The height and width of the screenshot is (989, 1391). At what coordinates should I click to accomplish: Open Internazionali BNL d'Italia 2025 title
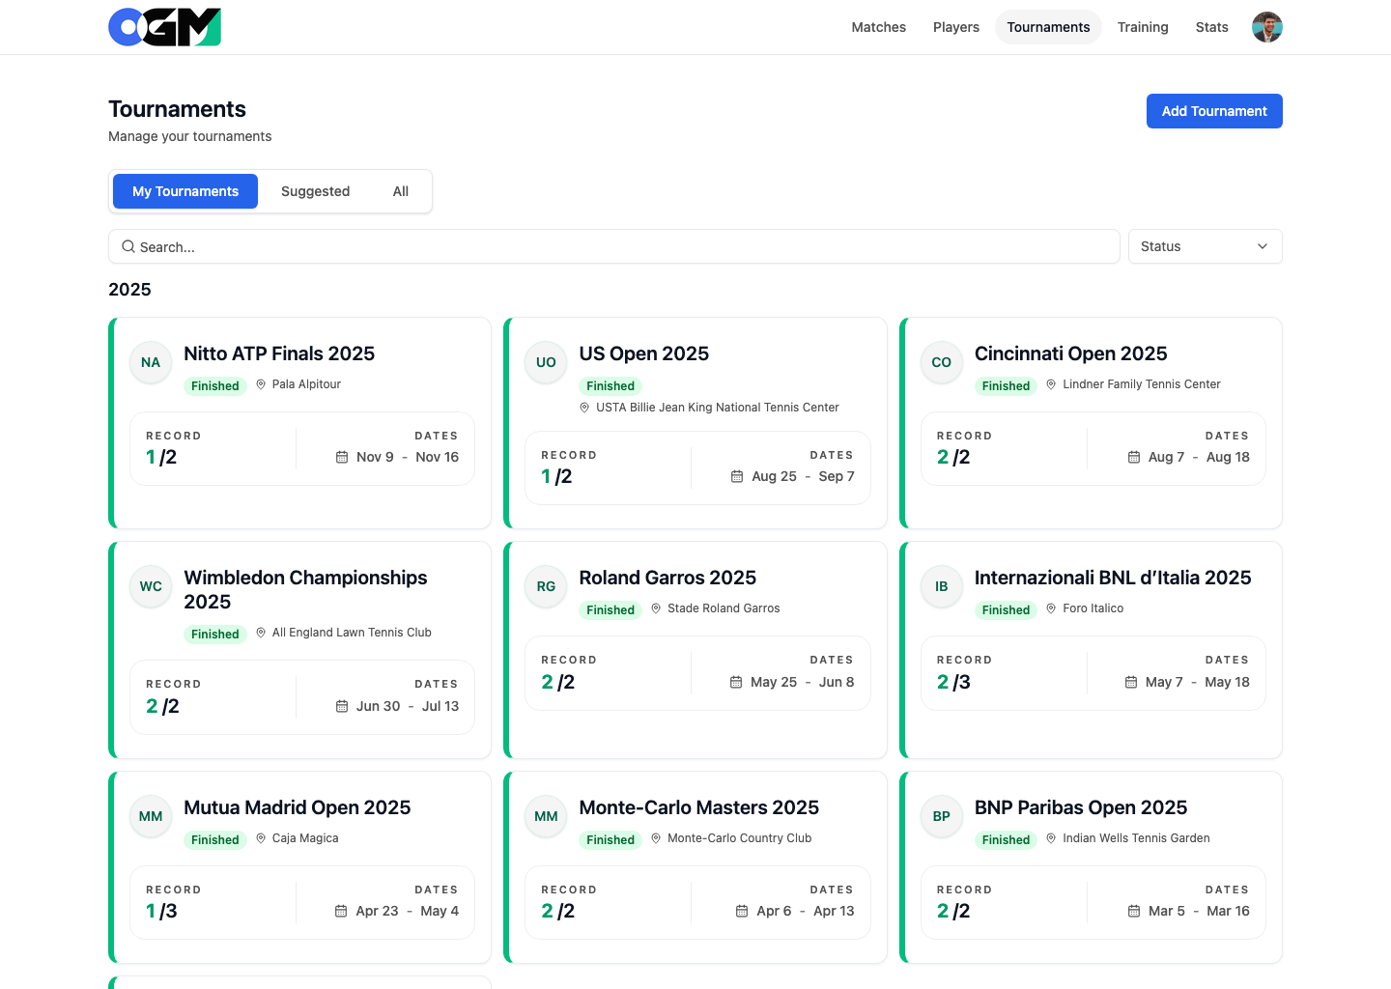point(1112,578)
